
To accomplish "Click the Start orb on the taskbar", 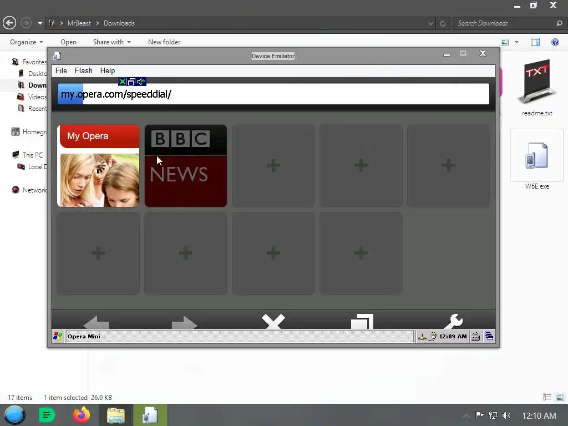I will [15, 415].
